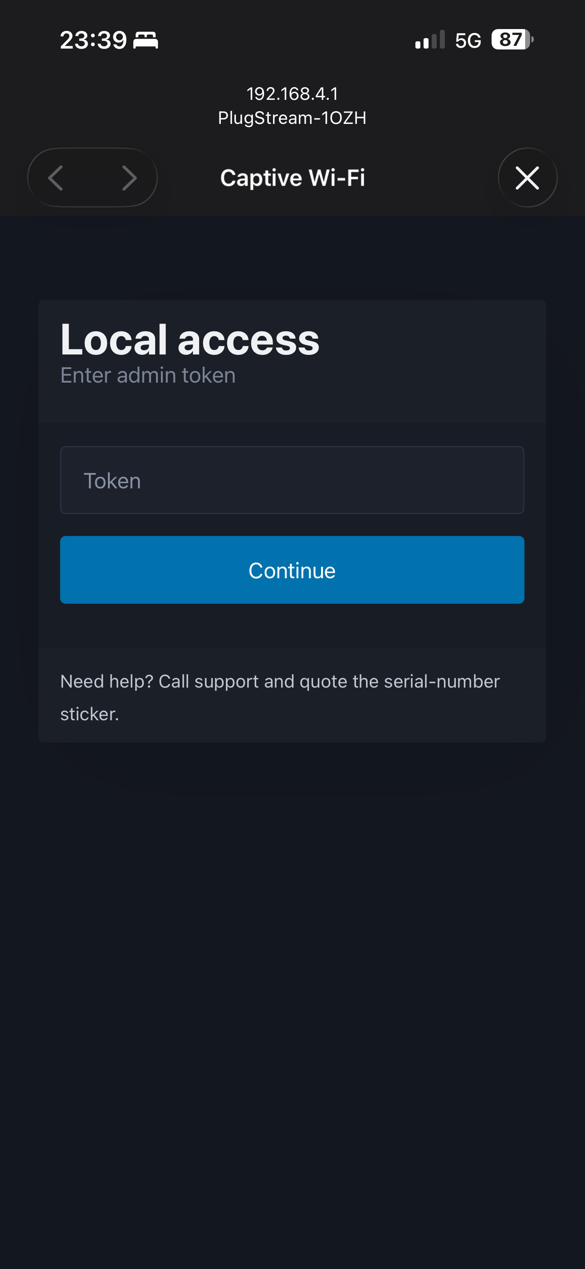Click the serial-number text in help note

[441, 681]
